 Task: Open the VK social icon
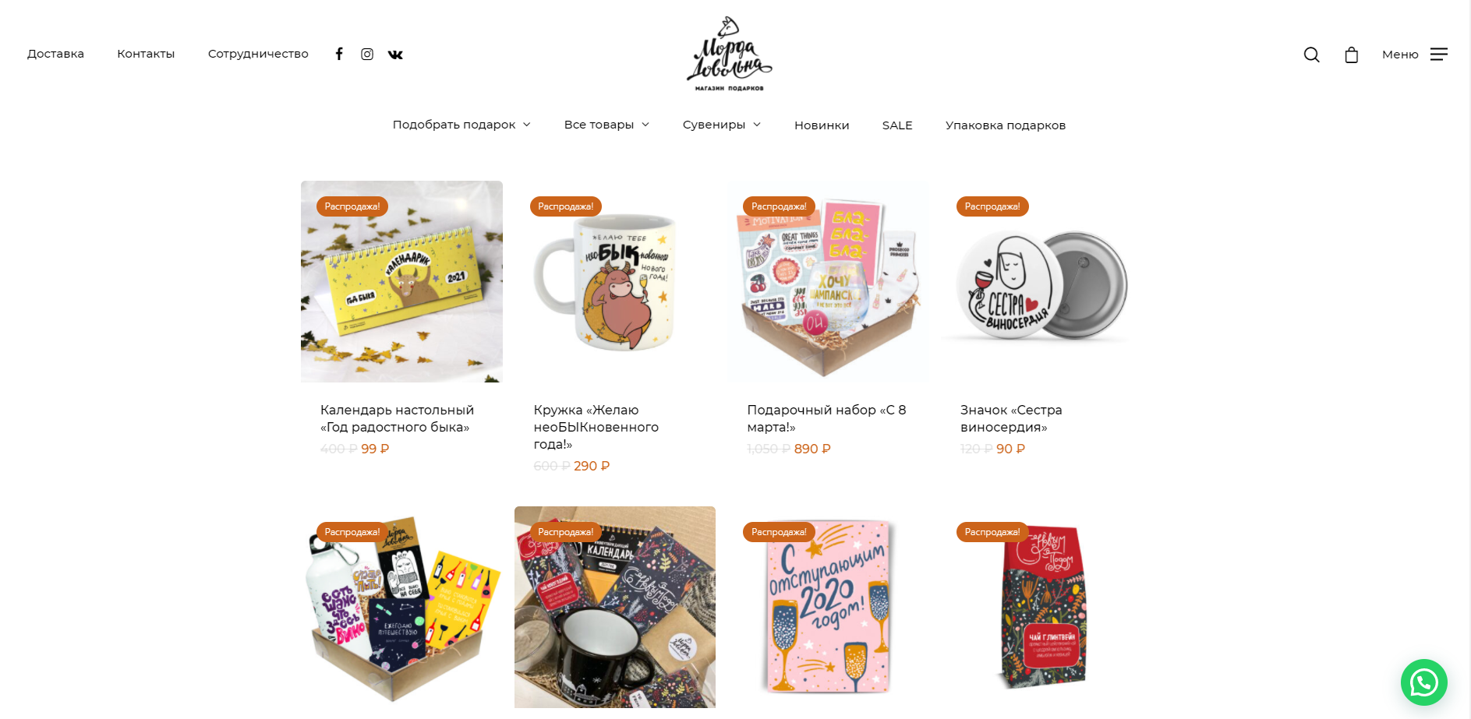point(395,55)
